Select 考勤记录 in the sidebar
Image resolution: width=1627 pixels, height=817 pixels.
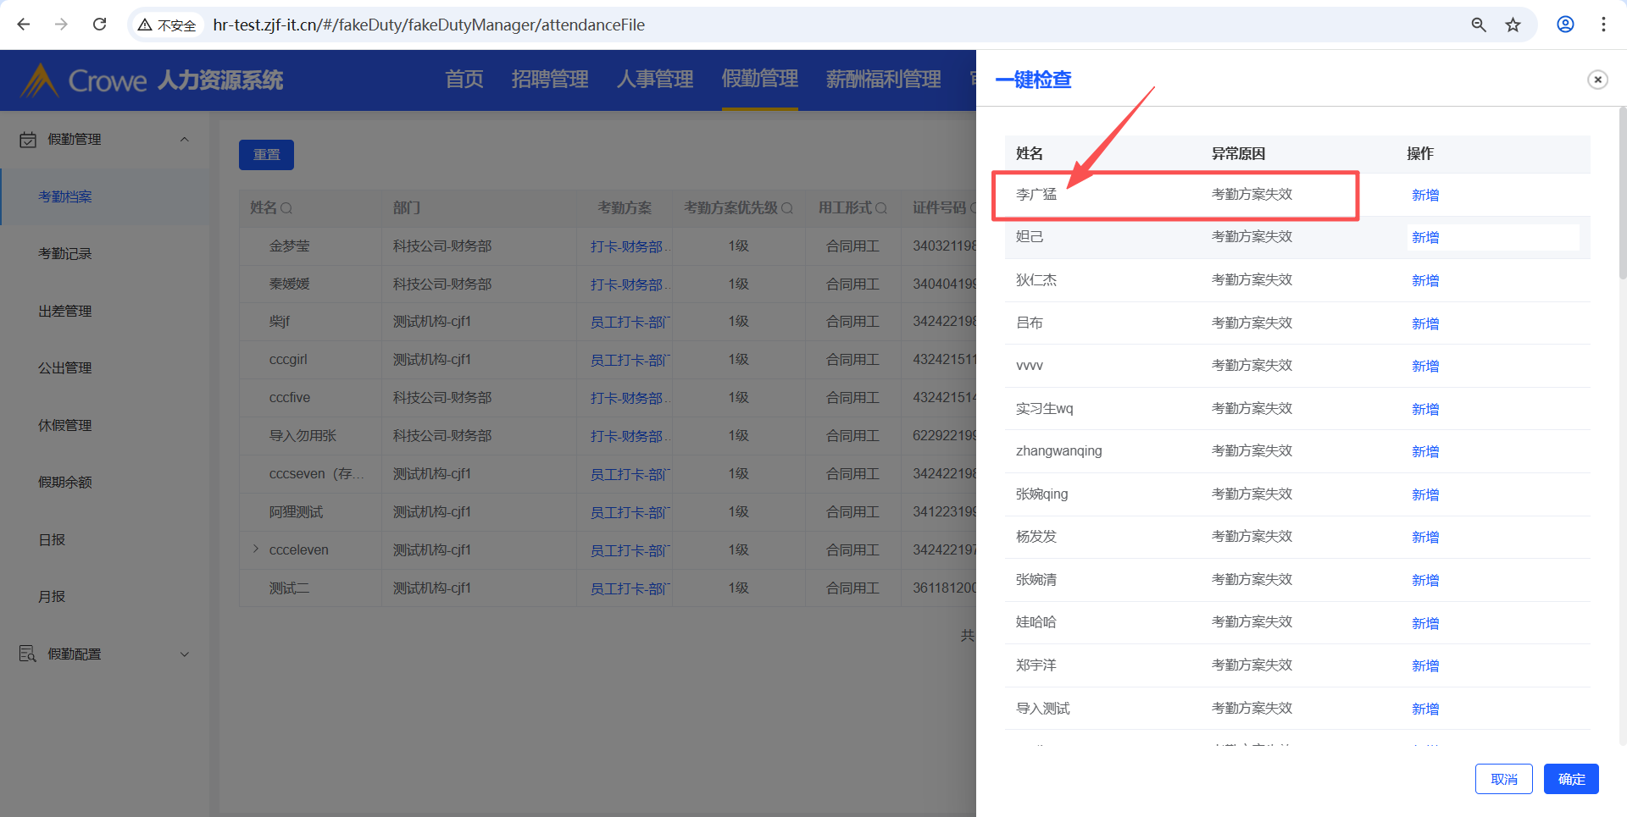tap(65, 254)
